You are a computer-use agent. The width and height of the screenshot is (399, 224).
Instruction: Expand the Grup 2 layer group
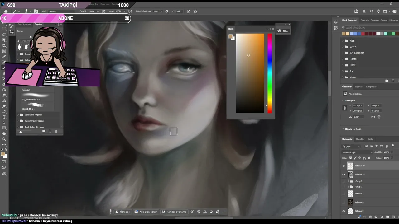348,181
